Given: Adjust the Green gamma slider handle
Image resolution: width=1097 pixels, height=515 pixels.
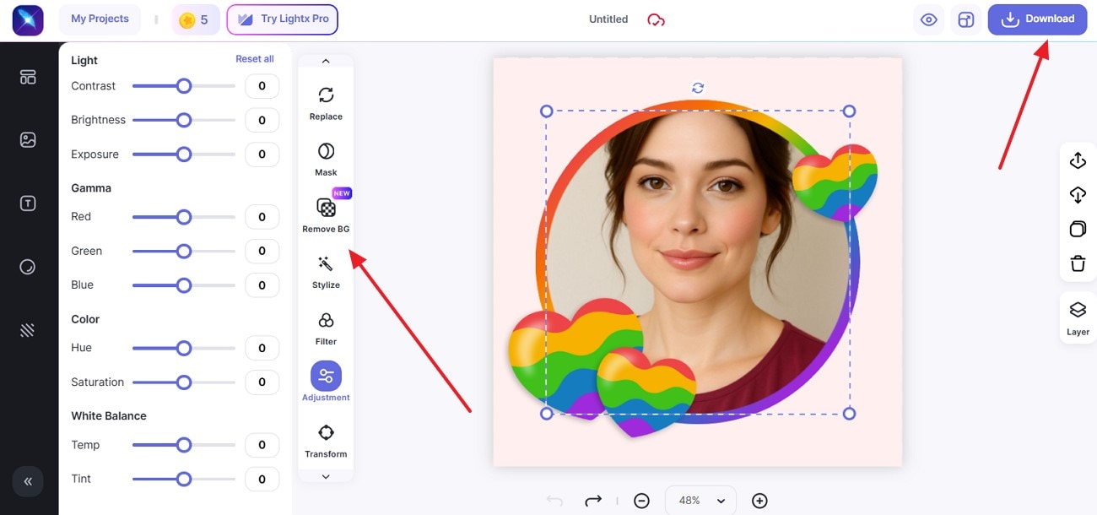Looking at the screenshot, I should coord(183,251).
